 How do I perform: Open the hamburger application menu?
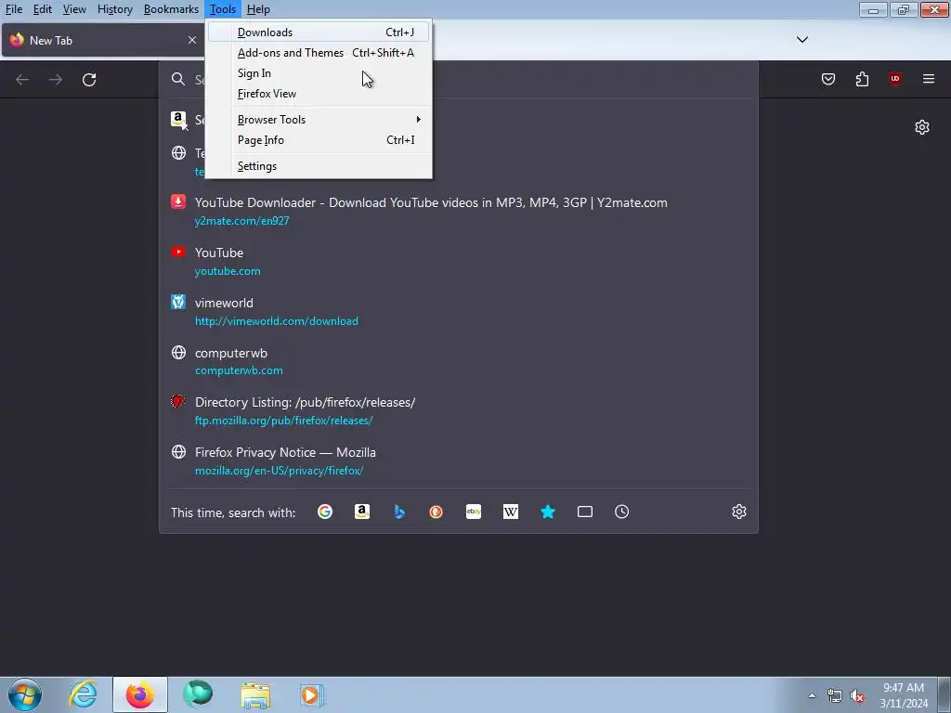[x=929, y=79]
